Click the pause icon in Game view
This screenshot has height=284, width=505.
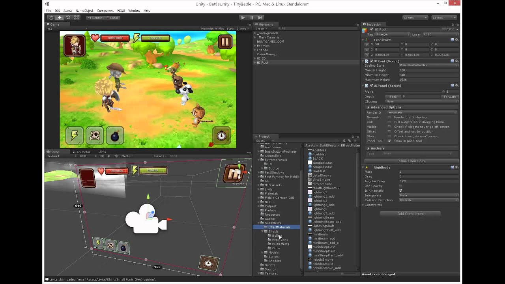click(225, 41)
